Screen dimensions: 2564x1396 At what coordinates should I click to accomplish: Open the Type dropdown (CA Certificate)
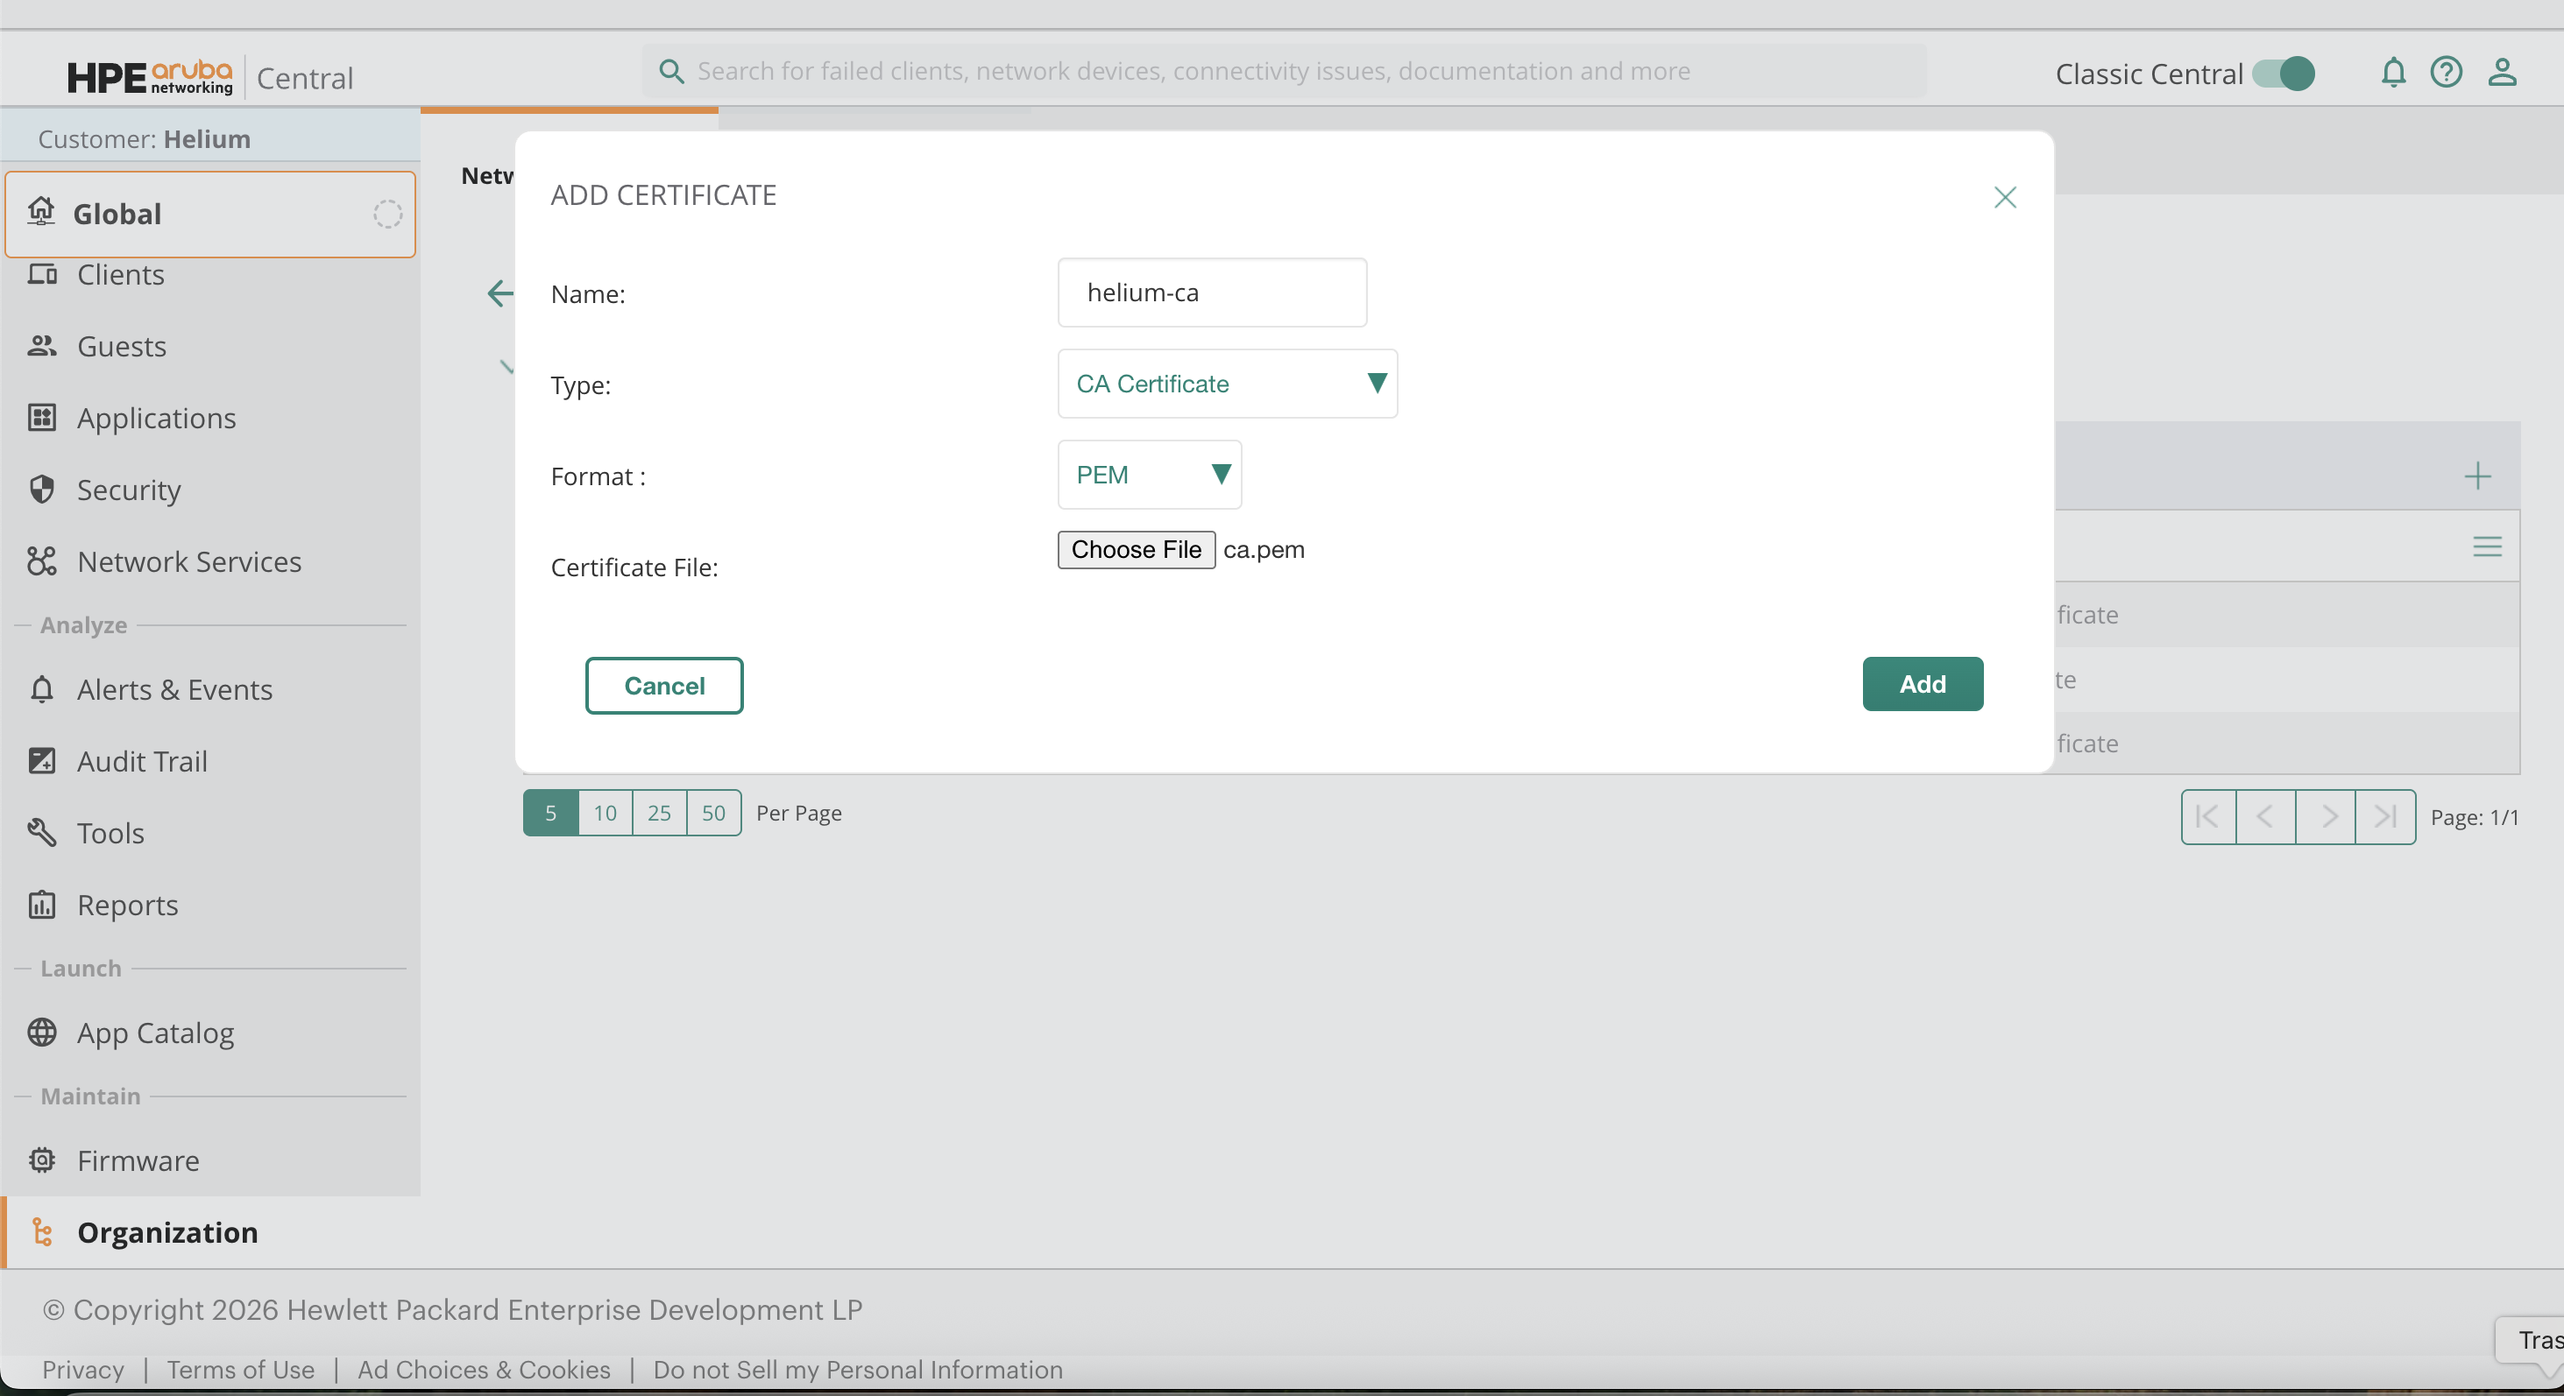coord(1228,384)
